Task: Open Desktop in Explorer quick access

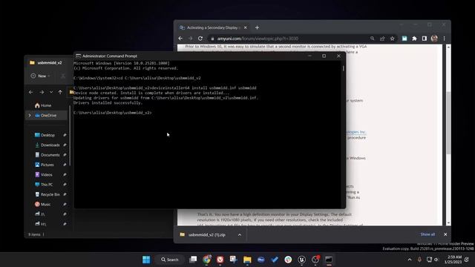Action: tap(47, 135)
